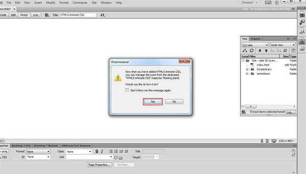
Task: Click the Files panel horizontal scrollbar thumb
Action: point(251,106)
